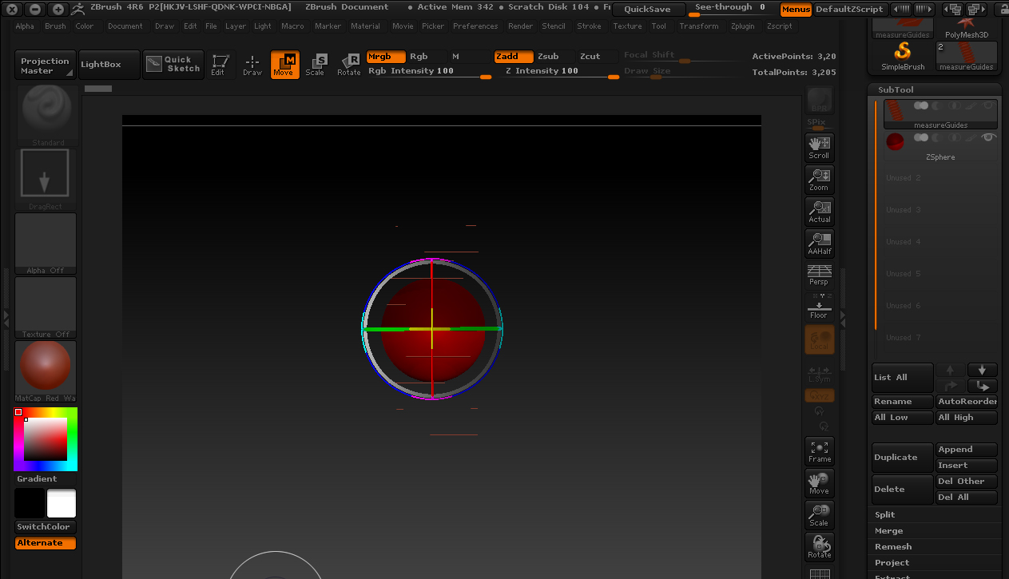Open the Alpha Off picker

(46, 244)
